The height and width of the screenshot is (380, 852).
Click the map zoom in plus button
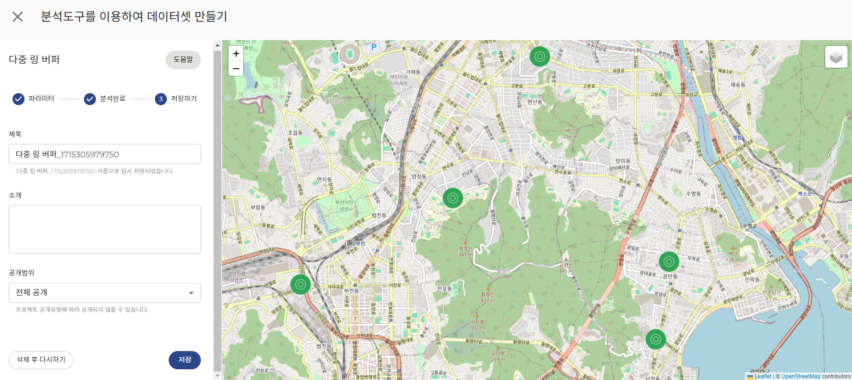point(236,53)
